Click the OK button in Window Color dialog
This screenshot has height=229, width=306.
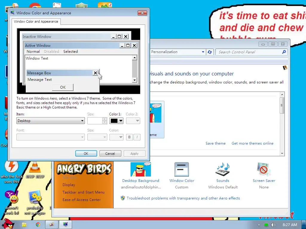pyautogui.click(x=86, y=154)
